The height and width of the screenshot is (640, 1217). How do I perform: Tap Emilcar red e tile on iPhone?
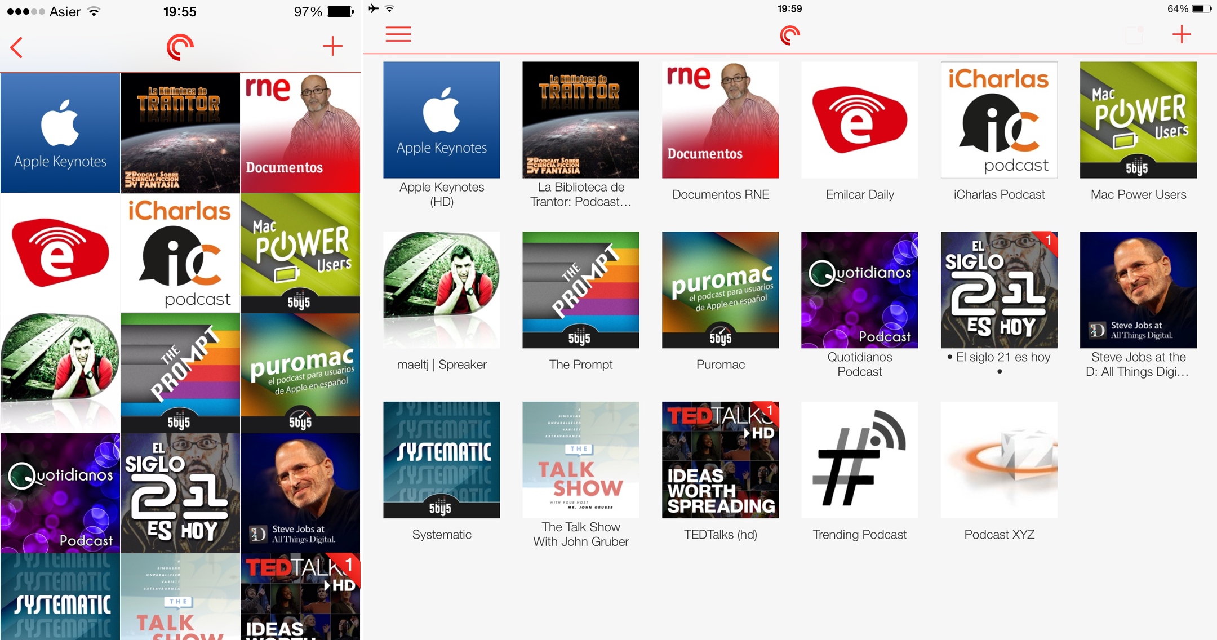pyautogui.click(x=60, y=253)
